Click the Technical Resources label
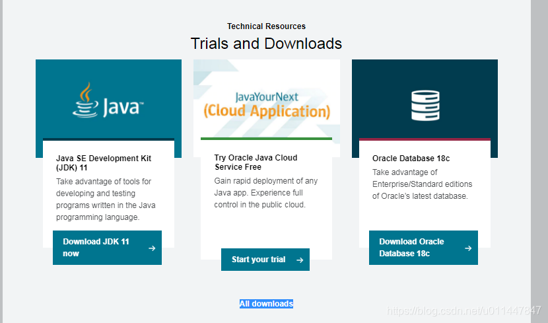548x323 pixels. [266, 26]
